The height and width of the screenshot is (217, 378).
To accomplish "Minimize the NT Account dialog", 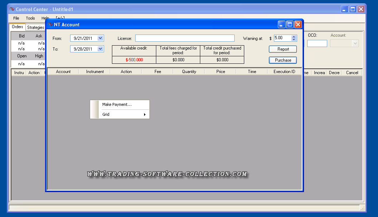I will point(282,25).
